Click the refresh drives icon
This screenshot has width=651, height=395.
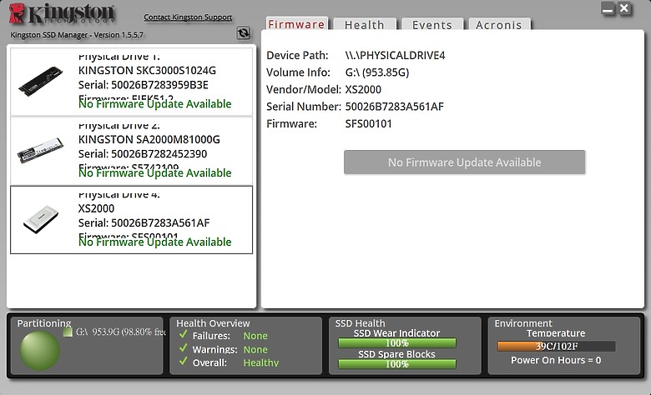click(x=244, y=32)
